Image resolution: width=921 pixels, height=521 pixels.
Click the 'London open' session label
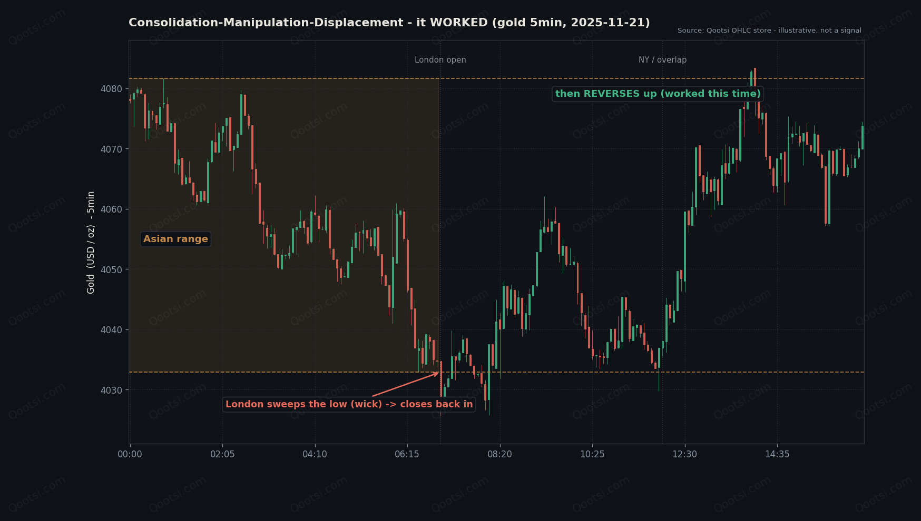pos(440,60)
